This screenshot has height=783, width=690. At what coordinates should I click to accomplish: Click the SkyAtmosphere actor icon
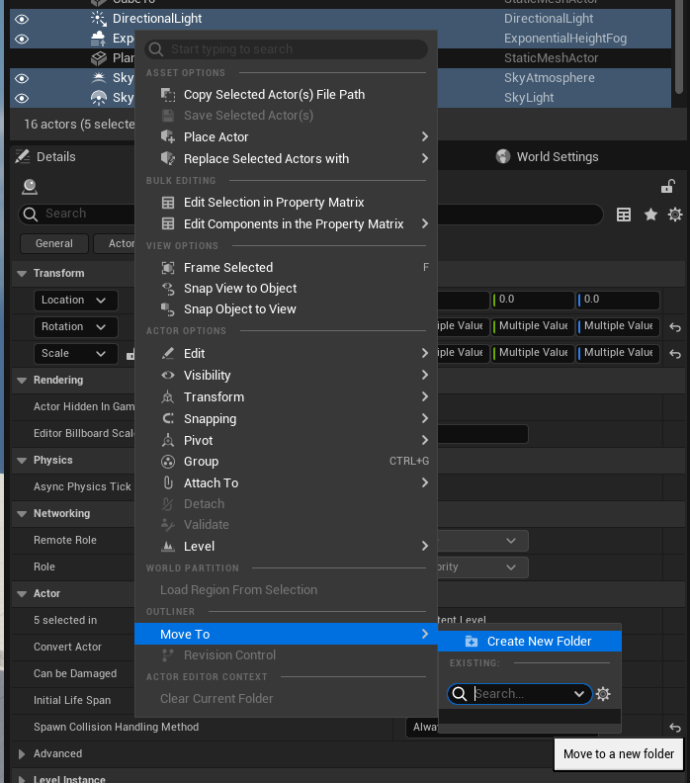click(x=98, y=78)
